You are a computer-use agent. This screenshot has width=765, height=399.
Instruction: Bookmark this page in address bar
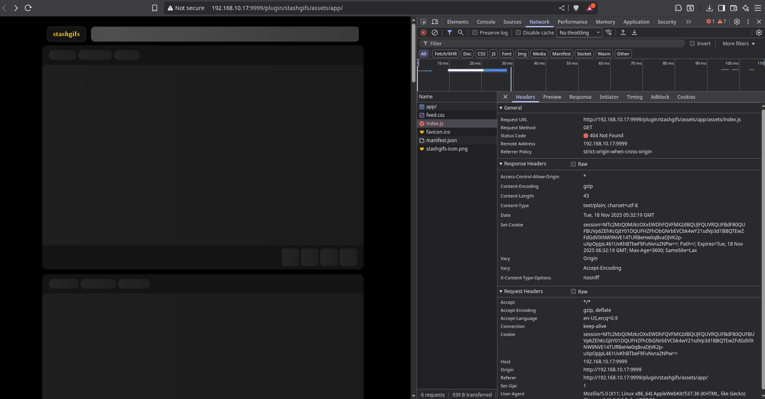click(x=155, y=8)
